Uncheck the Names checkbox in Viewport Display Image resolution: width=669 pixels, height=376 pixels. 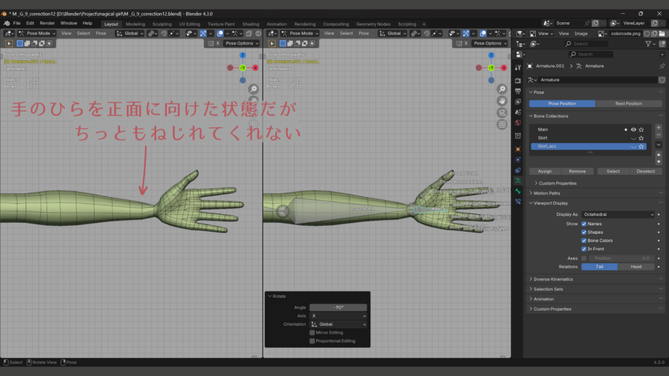(x=584, y=224)
